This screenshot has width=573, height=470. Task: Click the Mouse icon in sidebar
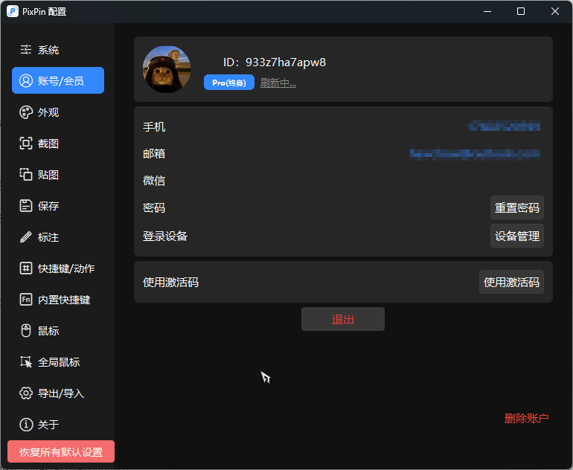pos(26,331)
